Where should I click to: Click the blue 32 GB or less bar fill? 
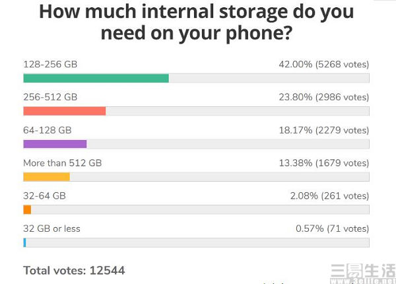click(24, 242)
